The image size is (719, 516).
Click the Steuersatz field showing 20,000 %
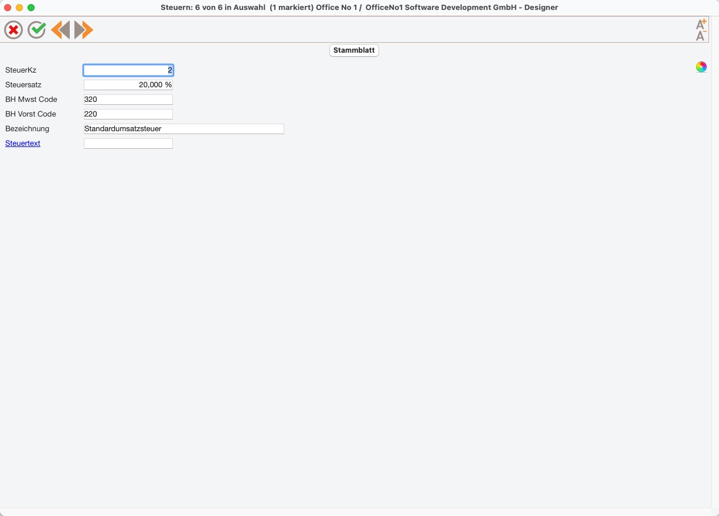click(128, 85)
